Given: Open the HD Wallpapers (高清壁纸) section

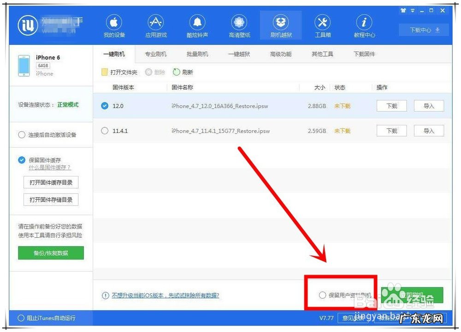Looking at the screenshot, I should coord(239,25).
